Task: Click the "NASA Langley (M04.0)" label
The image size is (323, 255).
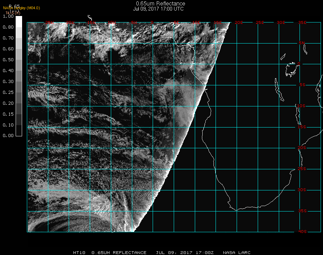Action: 21,8
